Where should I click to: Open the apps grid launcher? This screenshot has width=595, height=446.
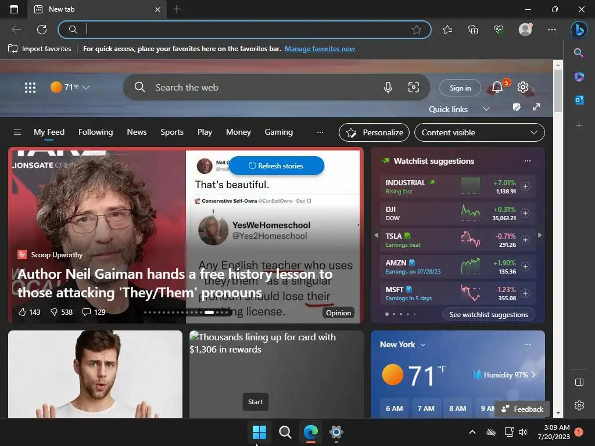pyautogui.click(x=30, y=88)
